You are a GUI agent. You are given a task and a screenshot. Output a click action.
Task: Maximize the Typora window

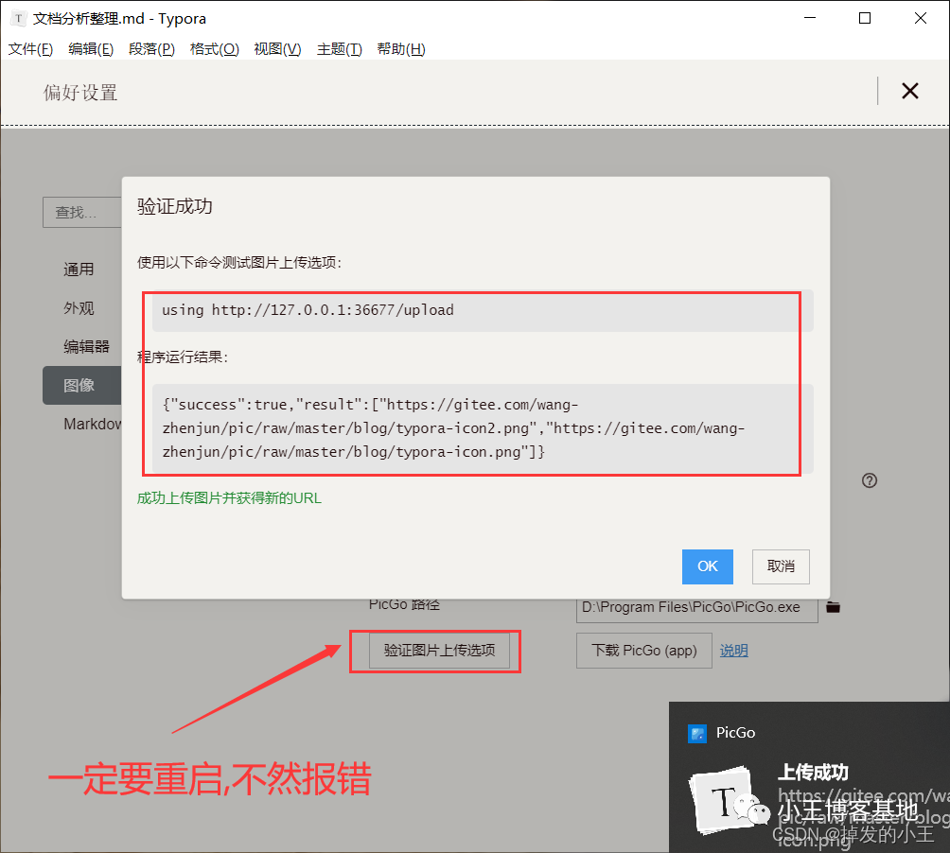tap(865, 18)
